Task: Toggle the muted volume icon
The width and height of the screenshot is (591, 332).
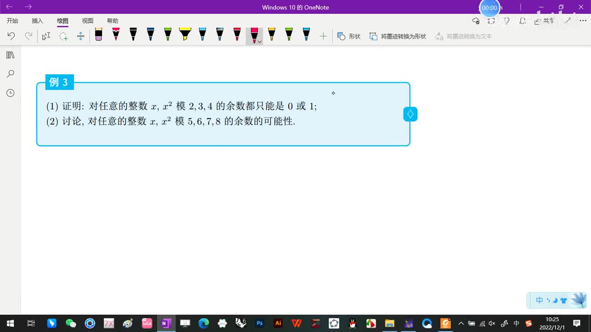Action: [492, 323]
